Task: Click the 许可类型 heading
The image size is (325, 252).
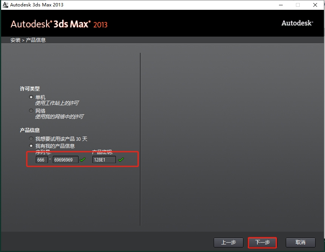Action: point(30,89)
